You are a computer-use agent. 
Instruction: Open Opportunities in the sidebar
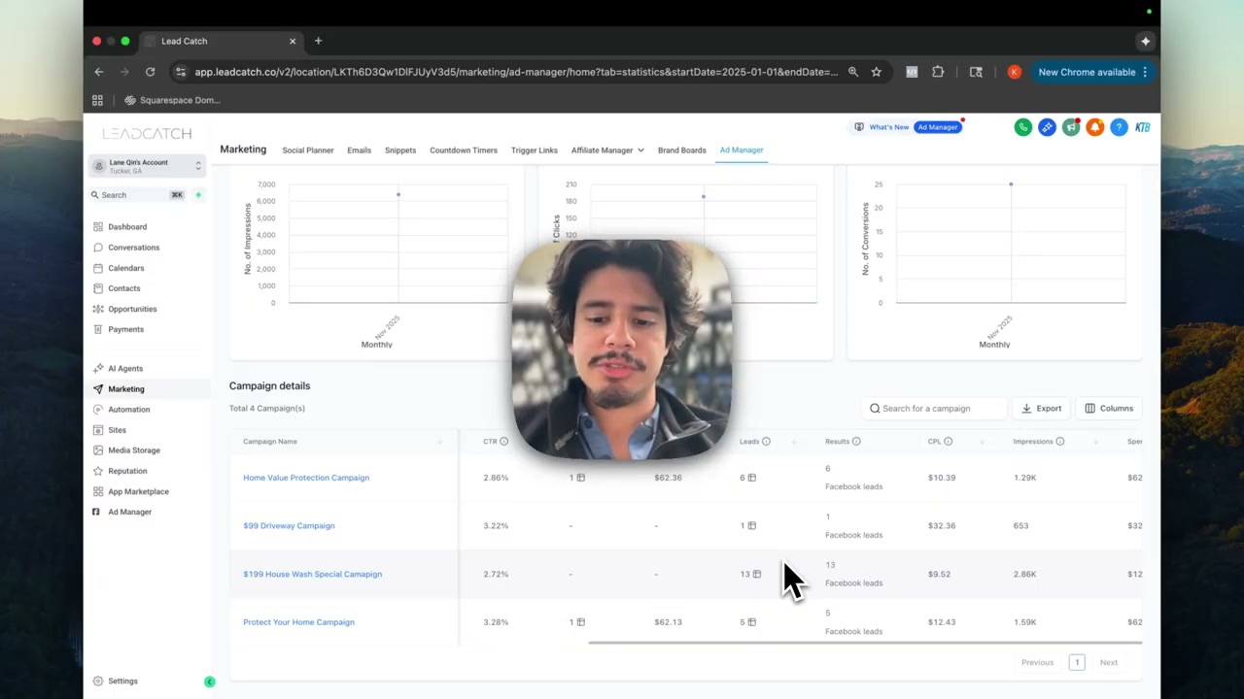click(x=132, y=309)
